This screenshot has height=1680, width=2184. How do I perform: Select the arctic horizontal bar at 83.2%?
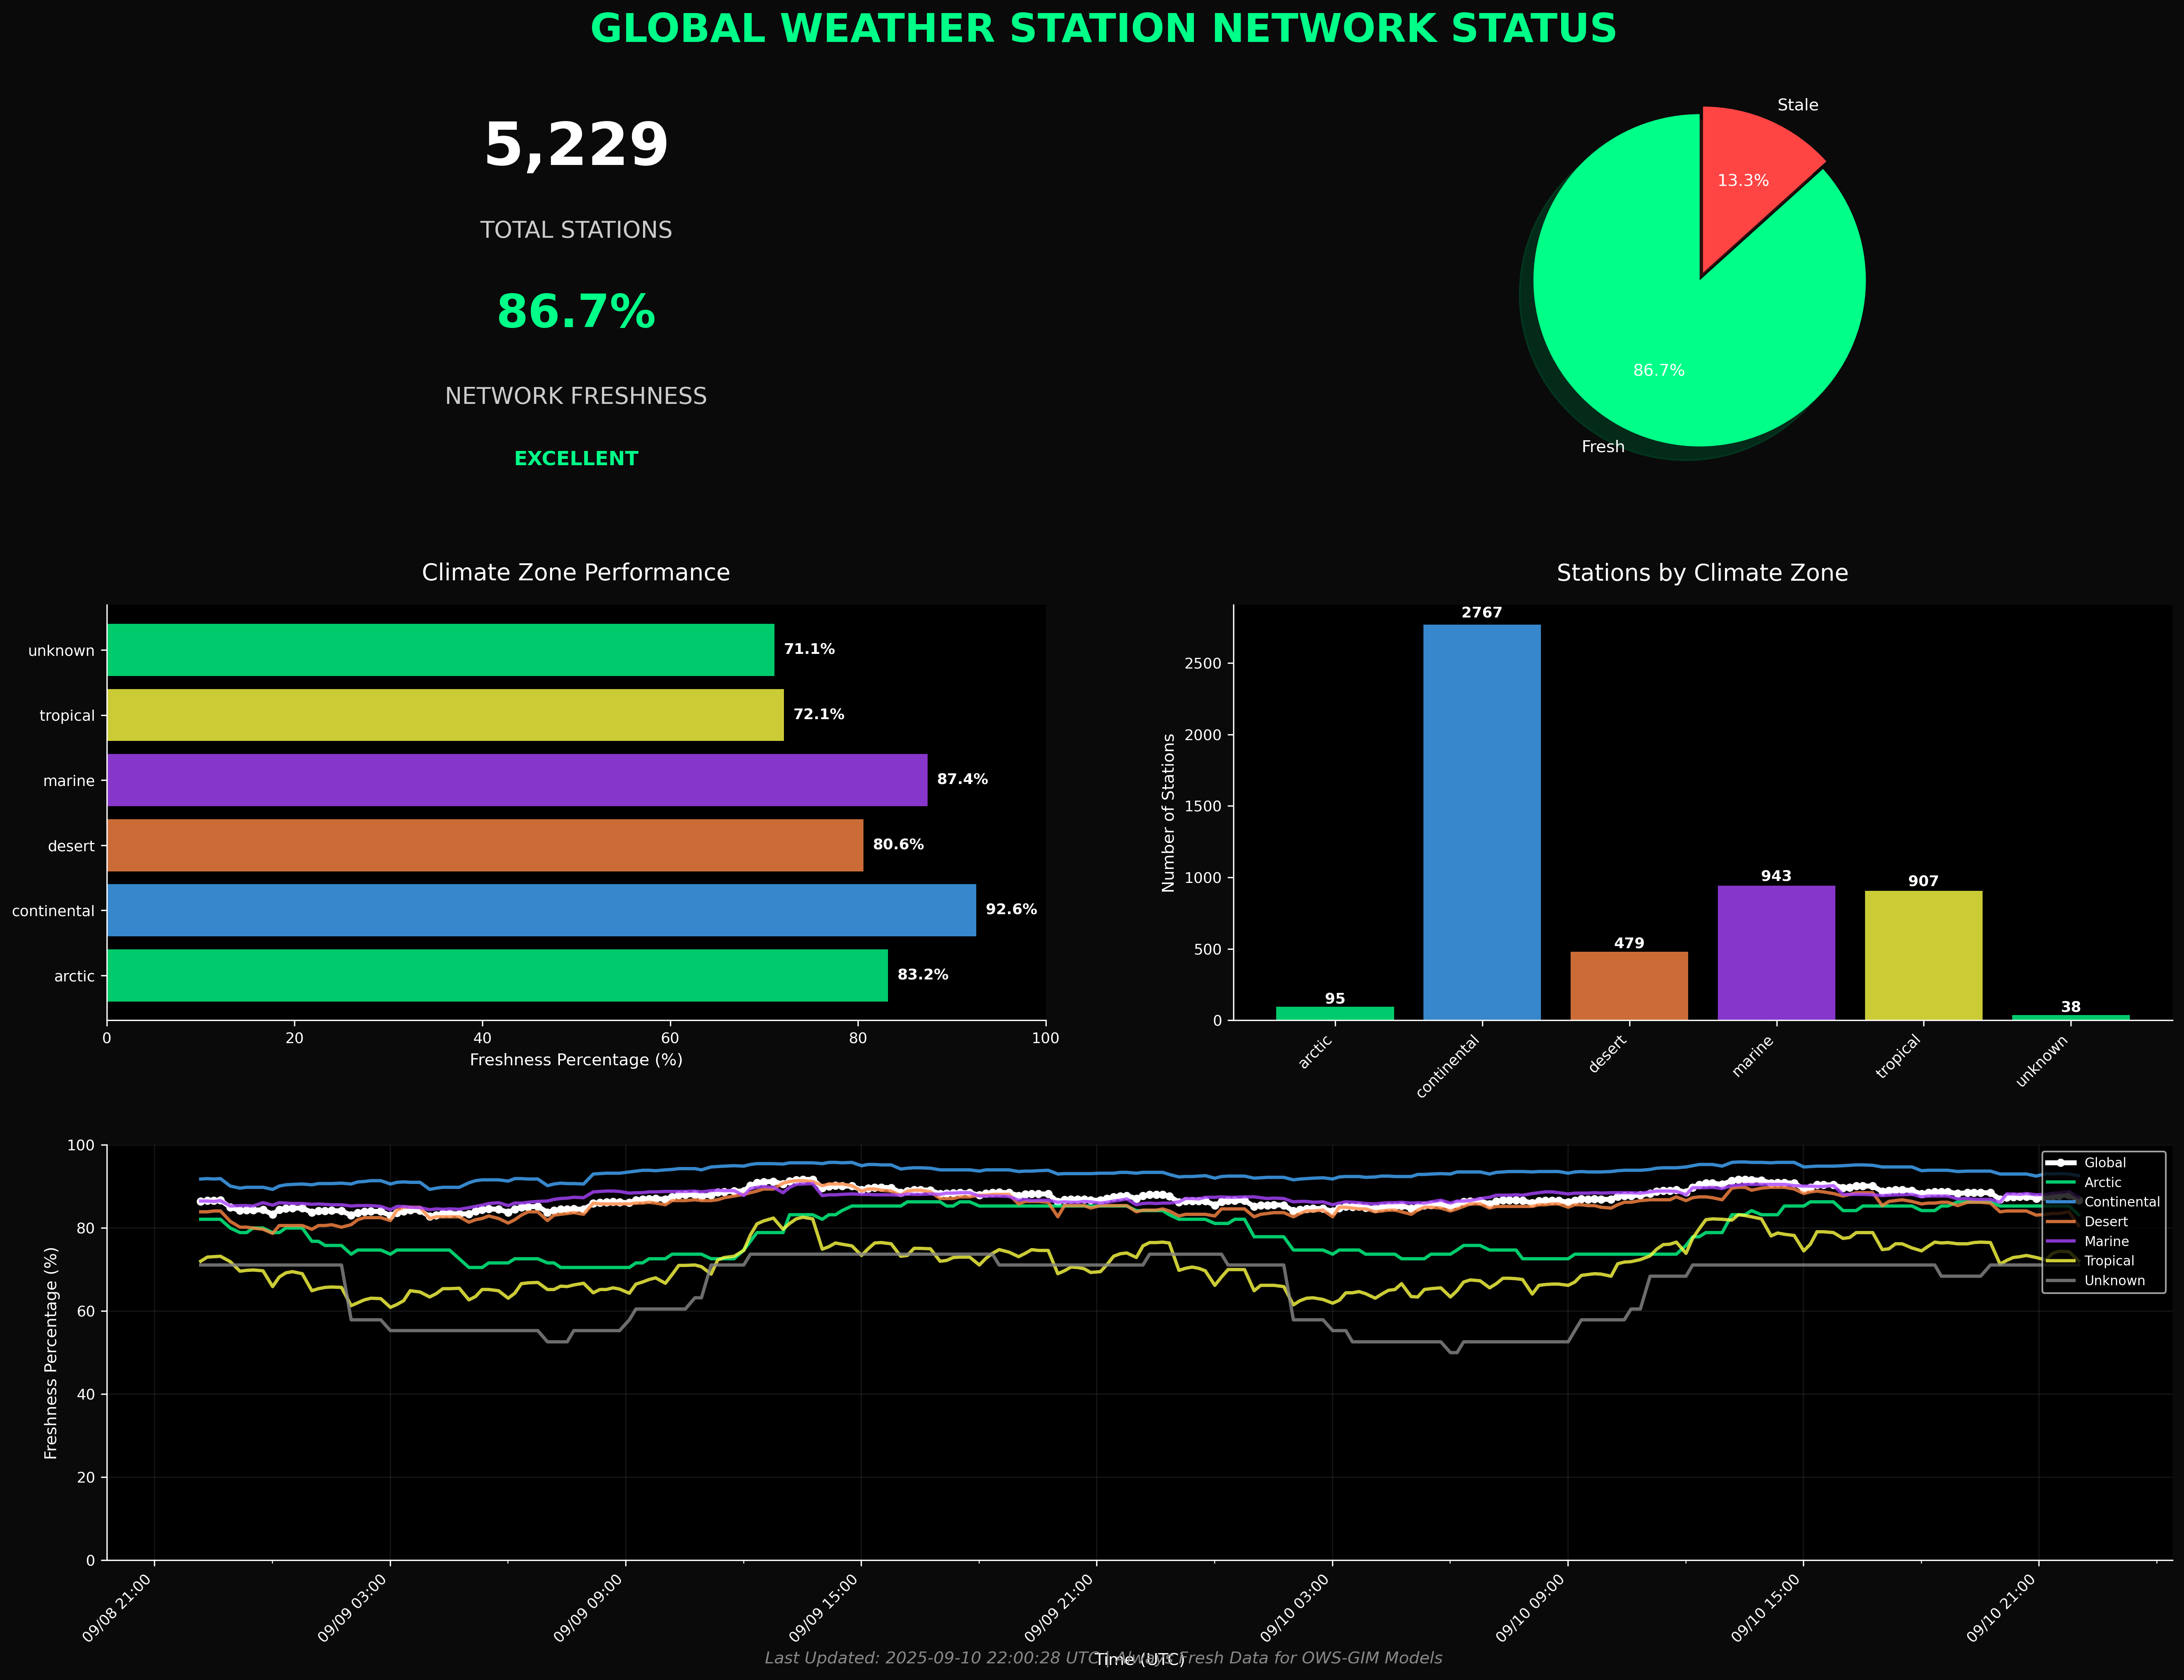tap(497, 975)
